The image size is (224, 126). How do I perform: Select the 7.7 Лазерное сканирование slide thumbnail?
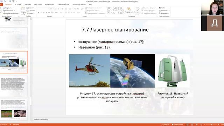14,62
